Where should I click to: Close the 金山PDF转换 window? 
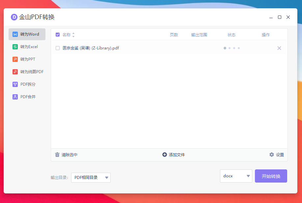[x=288, y=17]
